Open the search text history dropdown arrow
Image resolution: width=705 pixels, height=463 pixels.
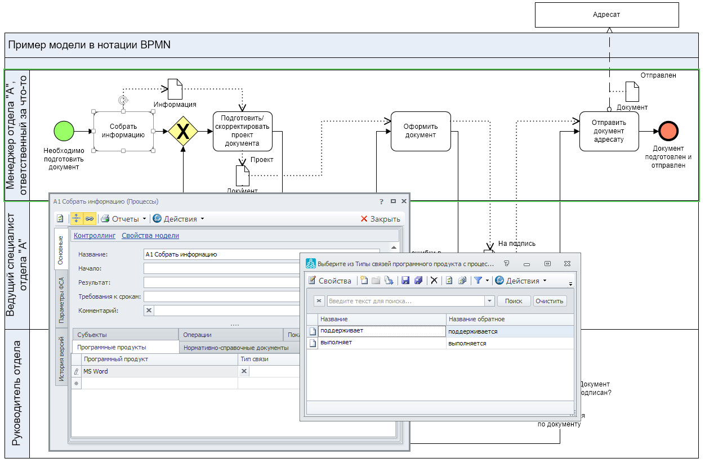[489, 301]
